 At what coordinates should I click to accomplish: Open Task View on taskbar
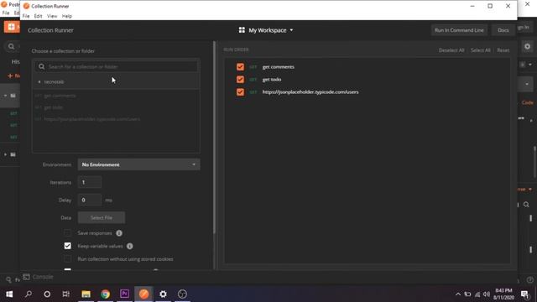(x=66, y=294)
